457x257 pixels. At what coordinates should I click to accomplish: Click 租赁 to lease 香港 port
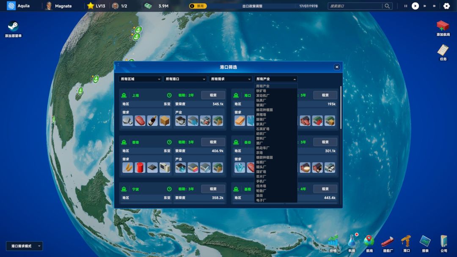click(213, 142)
